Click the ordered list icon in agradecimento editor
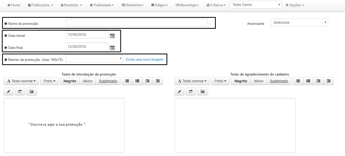This screenshot has width=345, height=156. tap(308, 81)
